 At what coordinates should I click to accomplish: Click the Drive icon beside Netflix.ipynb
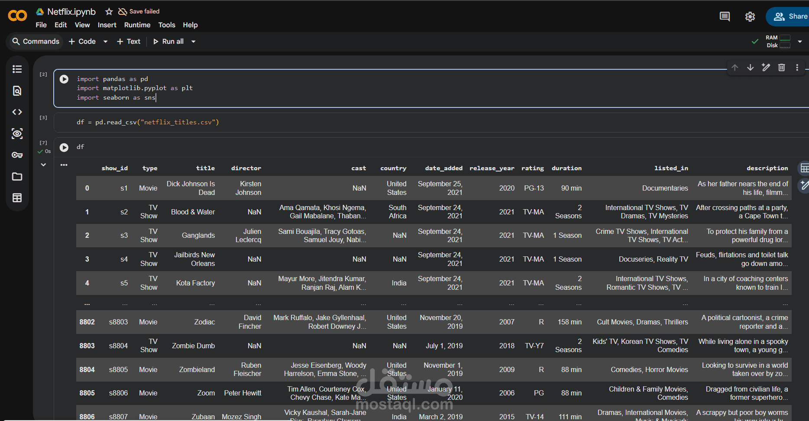click(x=40, y=12)
